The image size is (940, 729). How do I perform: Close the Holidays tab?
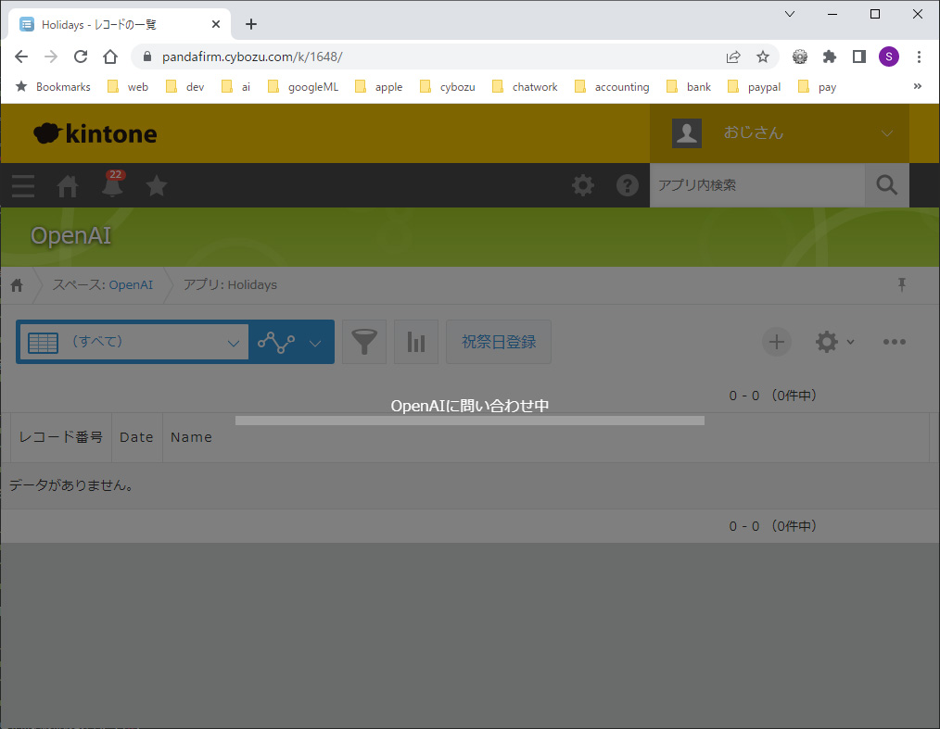[216, 24]
